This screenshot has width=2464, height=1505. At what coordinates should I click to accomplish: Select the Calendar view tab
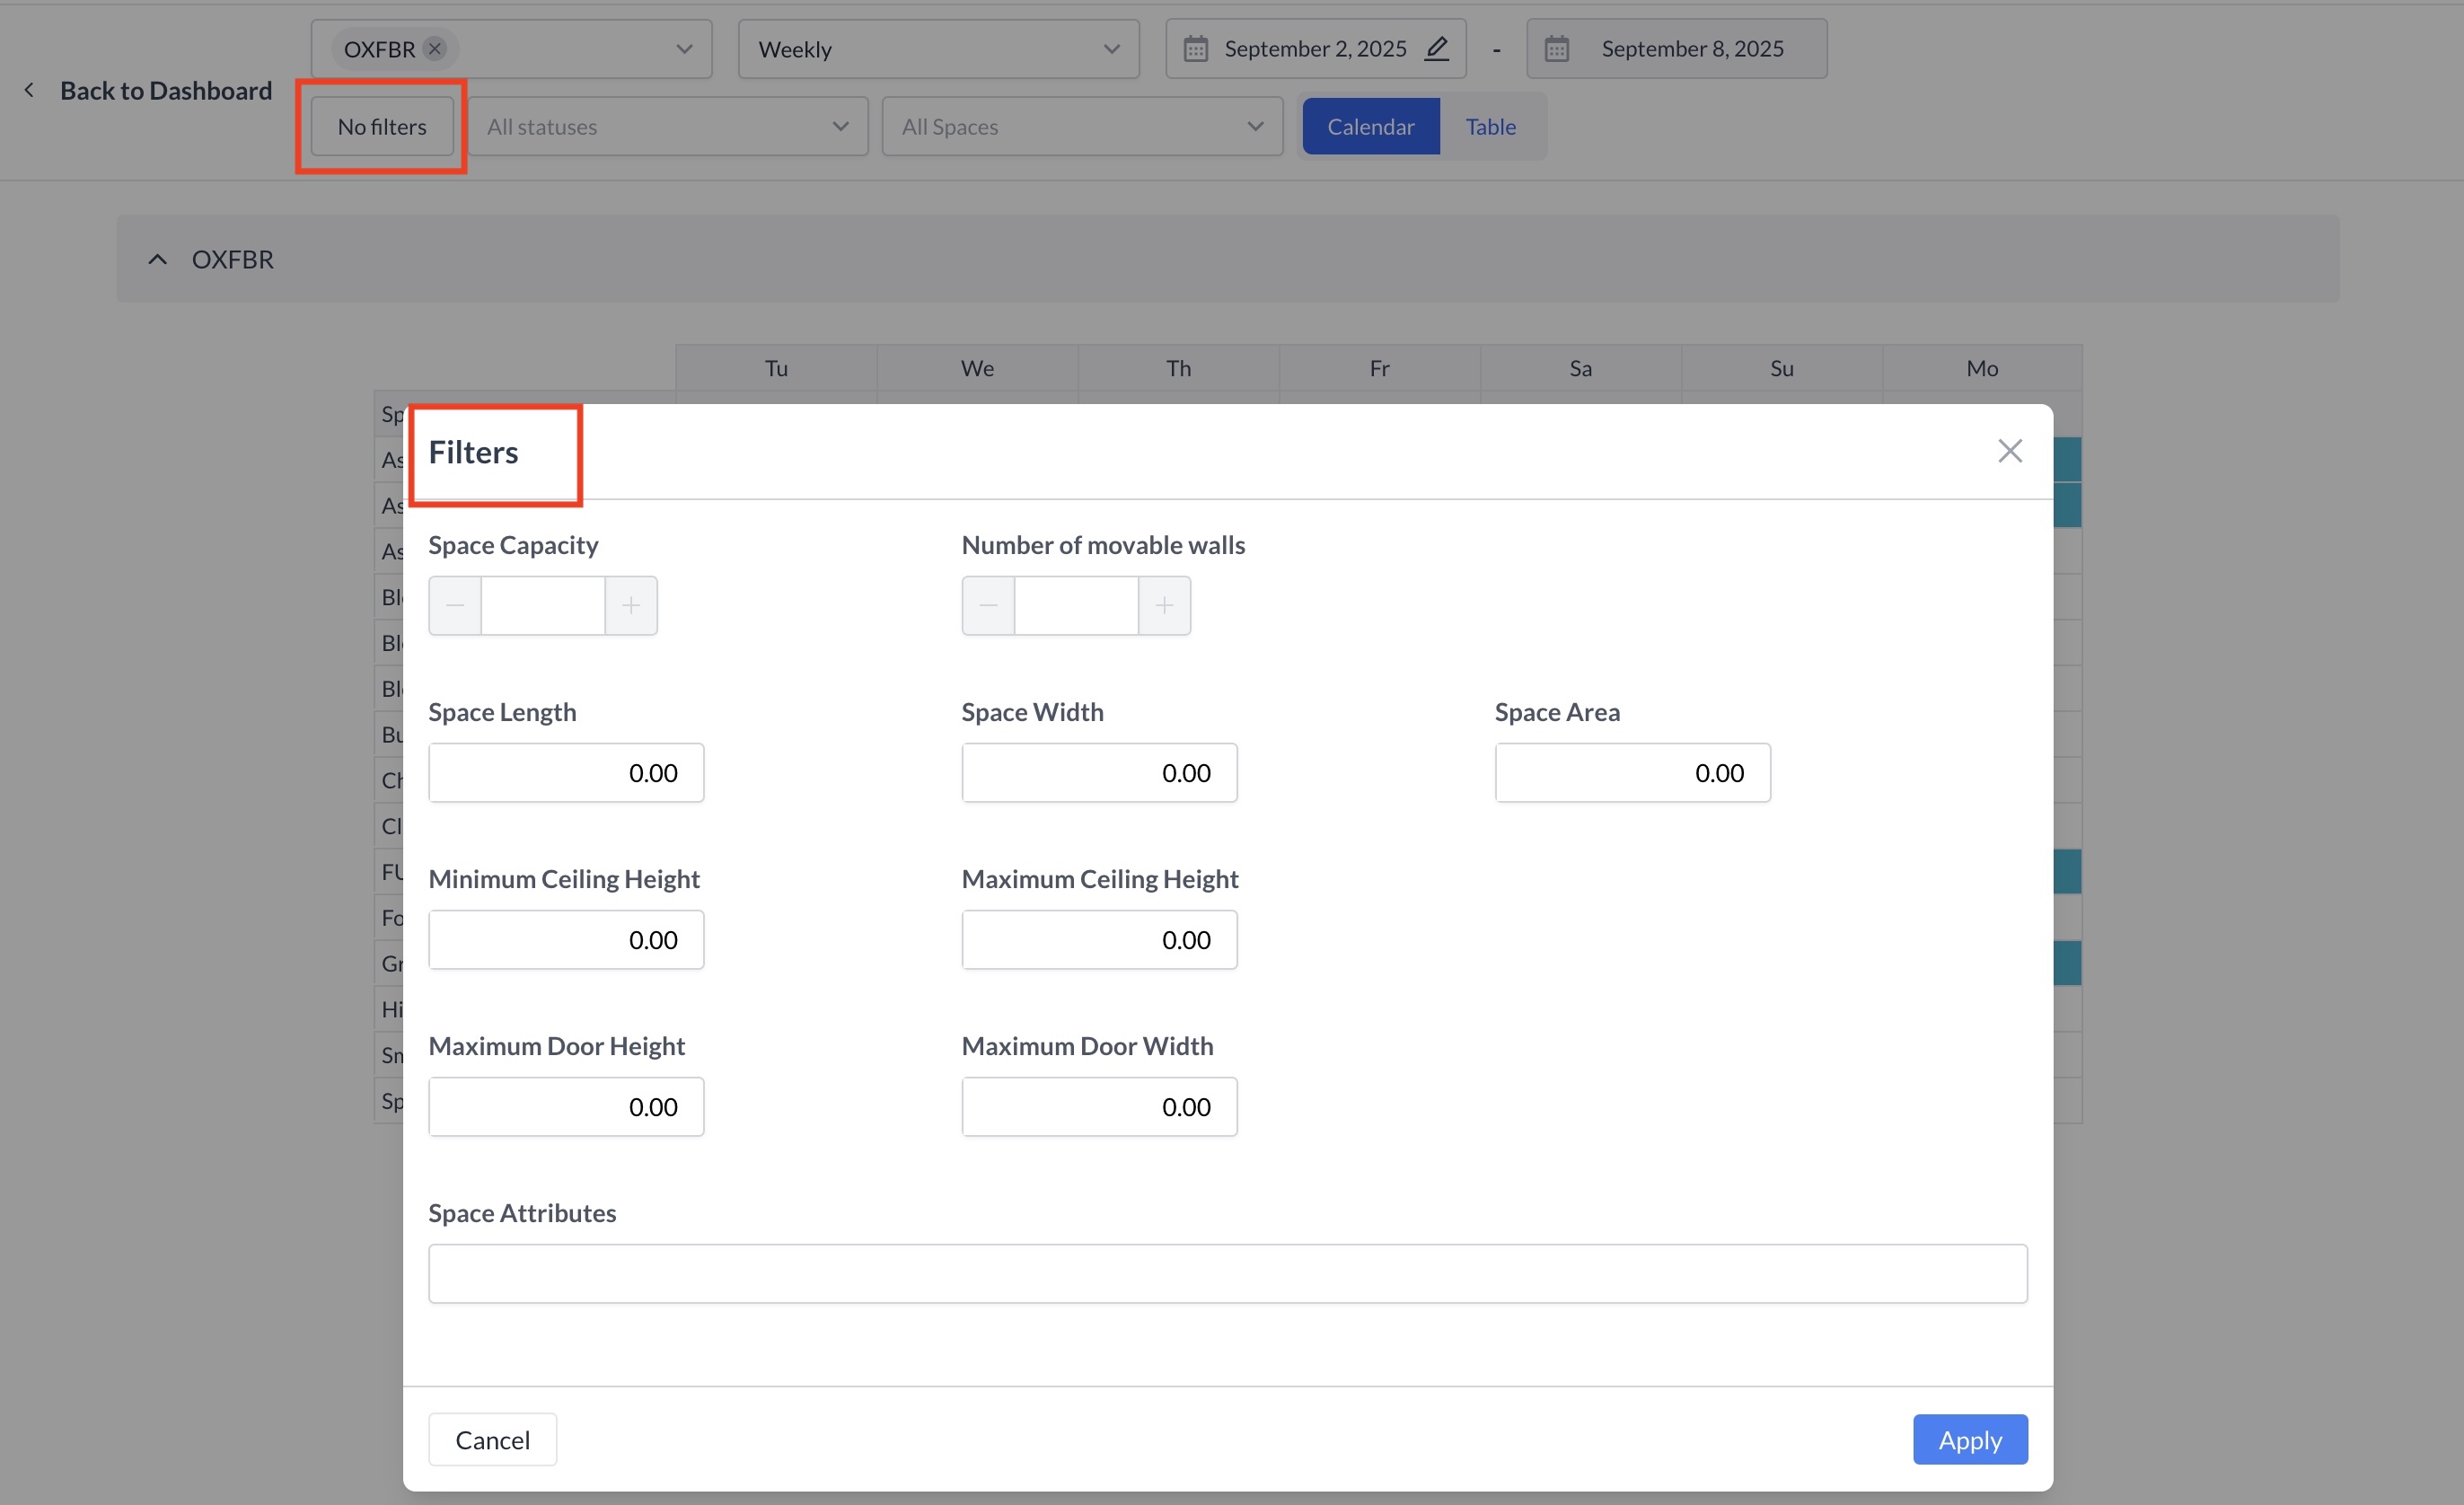(1370, 127)
